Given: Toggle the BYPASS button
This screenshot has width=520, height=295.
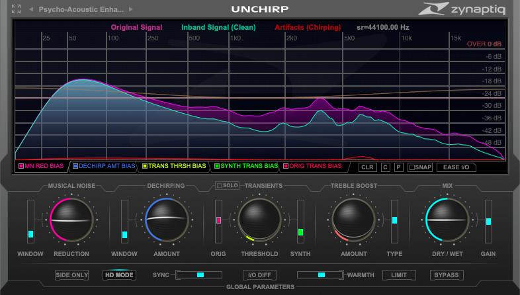Looking at the screenshot, I should click(x=447, y=275).
